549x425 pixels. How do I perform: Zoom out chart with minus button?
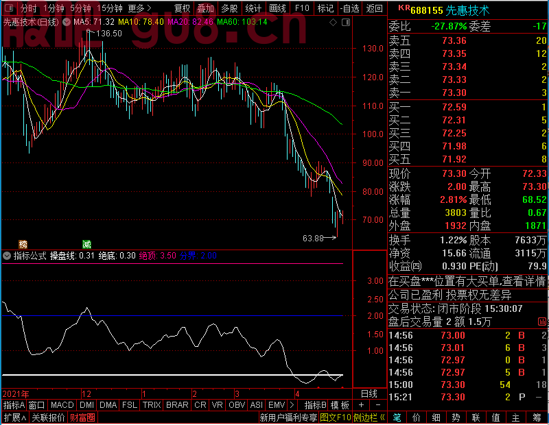(378, 405)
